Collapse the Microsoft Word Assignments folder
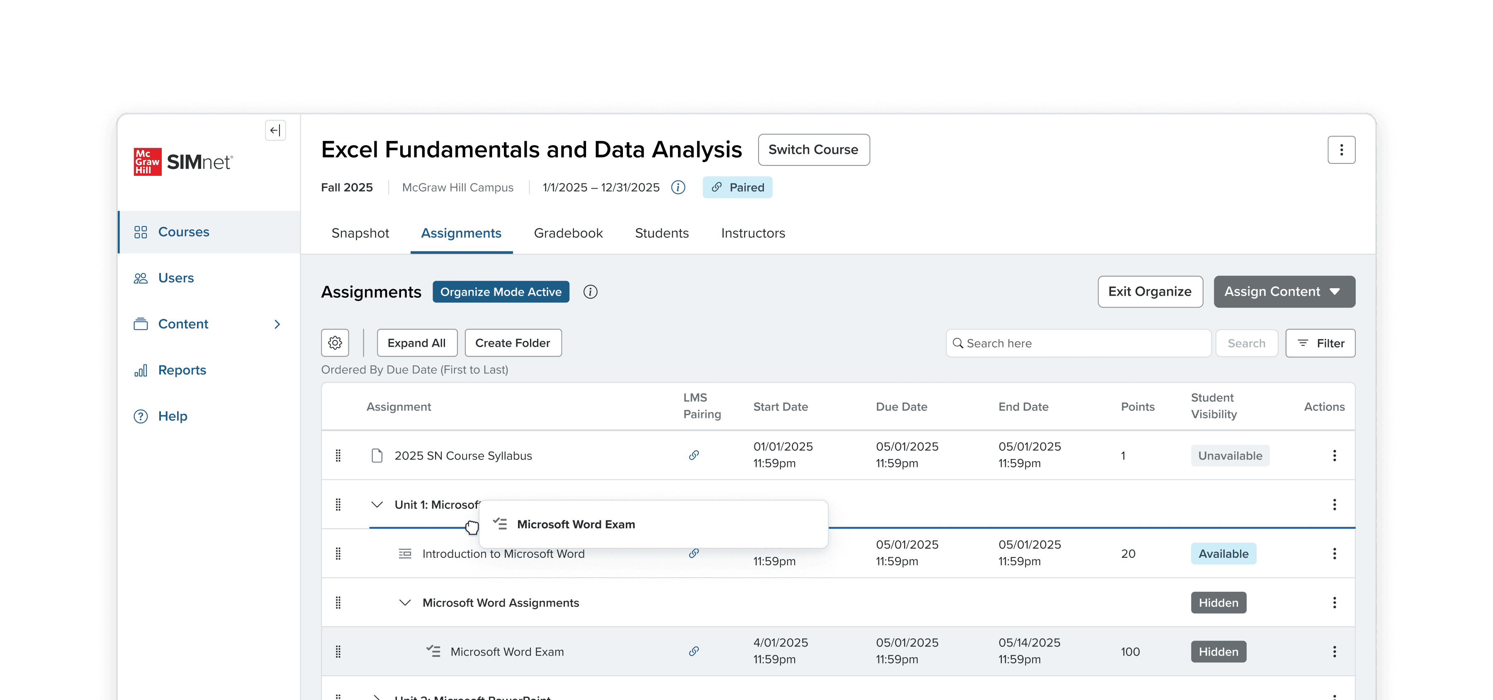This screenshot has width=1493, height=700. (405, 603)
